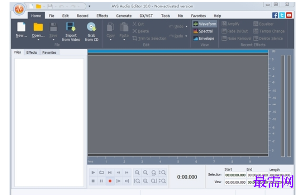
Task: Click the Zoom In magnifier icon
Action: click(137, 172)
